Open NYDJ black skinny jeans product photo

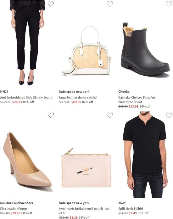27,43
